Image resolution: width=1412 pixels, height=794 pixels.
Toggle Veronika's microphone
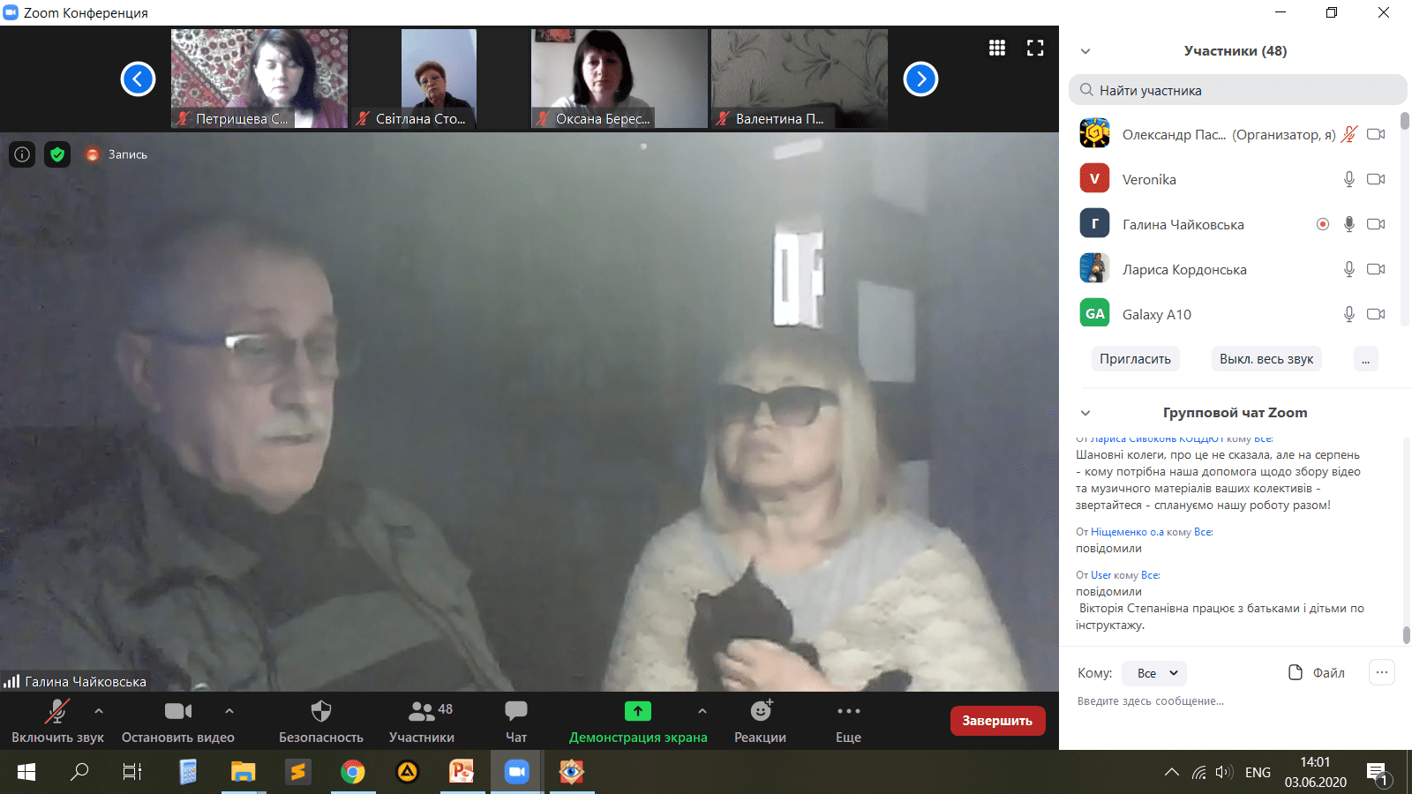pos(1348,179)
